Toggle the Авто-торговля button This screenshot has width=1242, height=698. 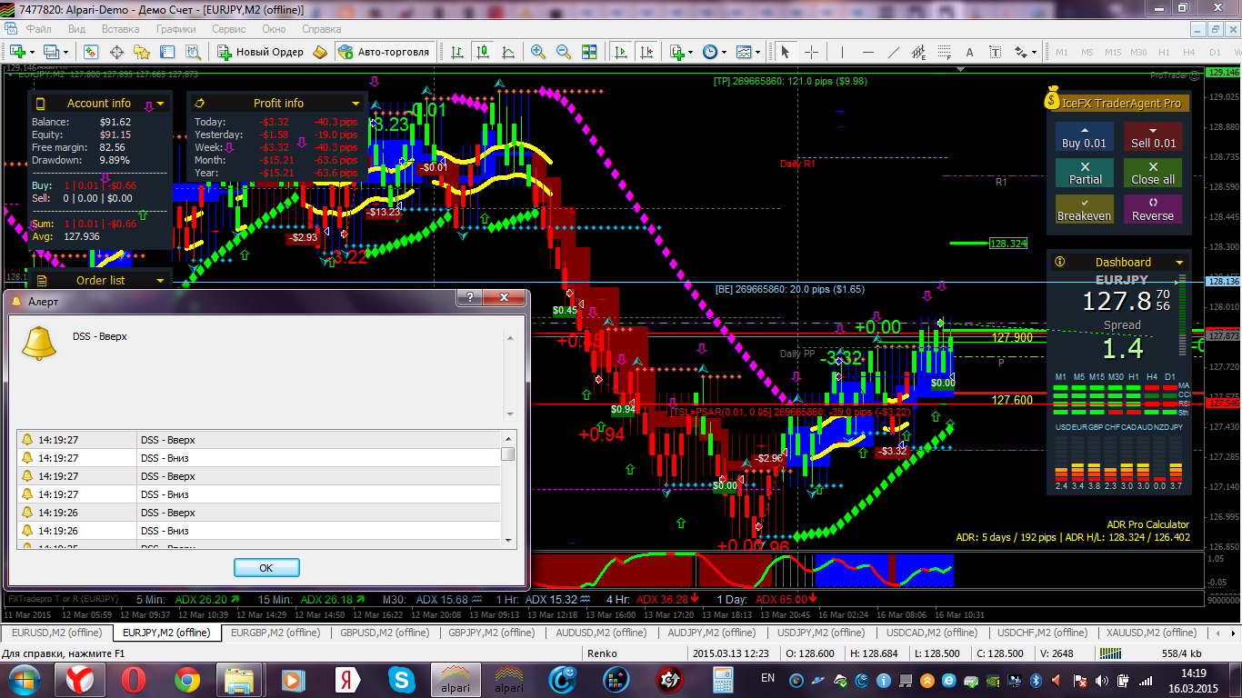point(384,52)
